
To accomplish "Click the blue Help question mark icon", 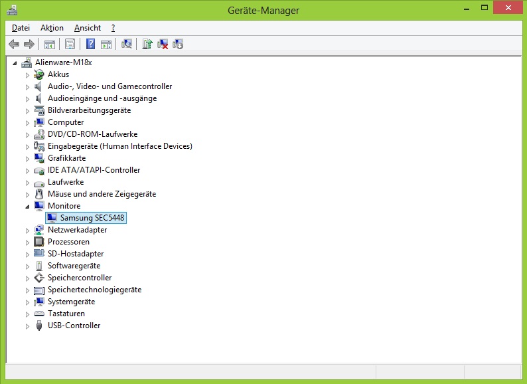I will click(91, 44).
